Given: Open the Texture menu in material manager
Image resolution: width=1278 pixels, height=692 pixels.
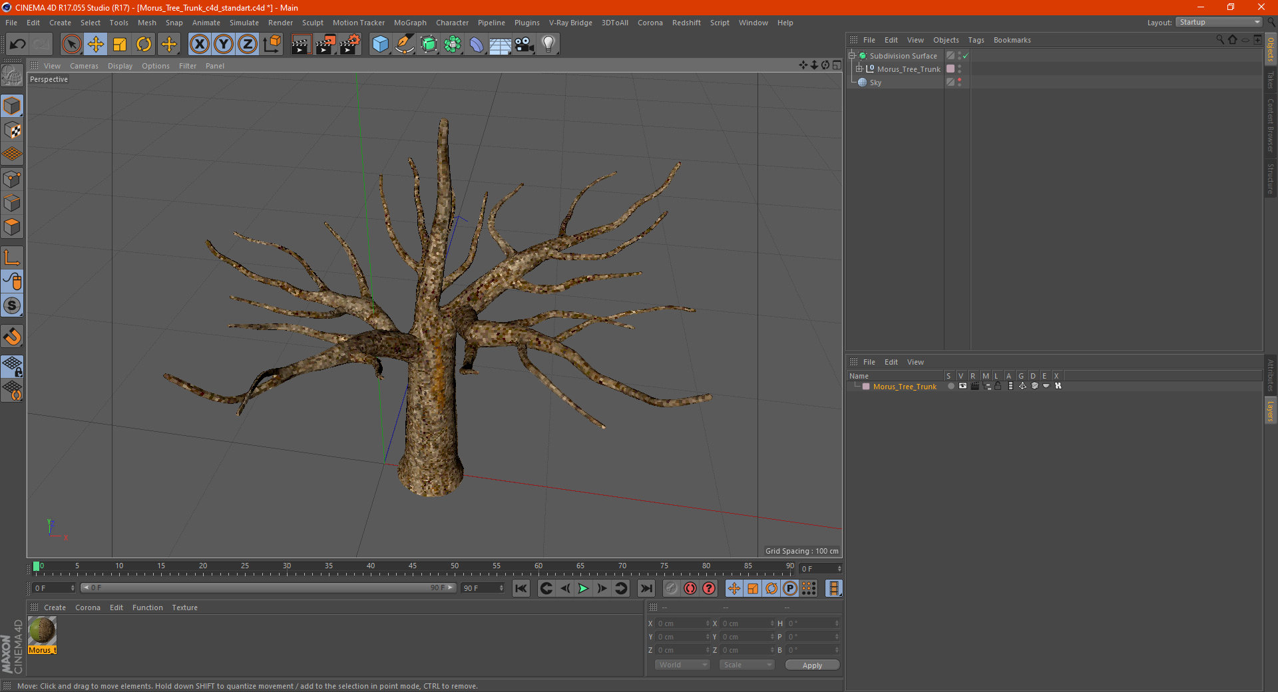Looking at the screenshot, I should coord(184,607).
